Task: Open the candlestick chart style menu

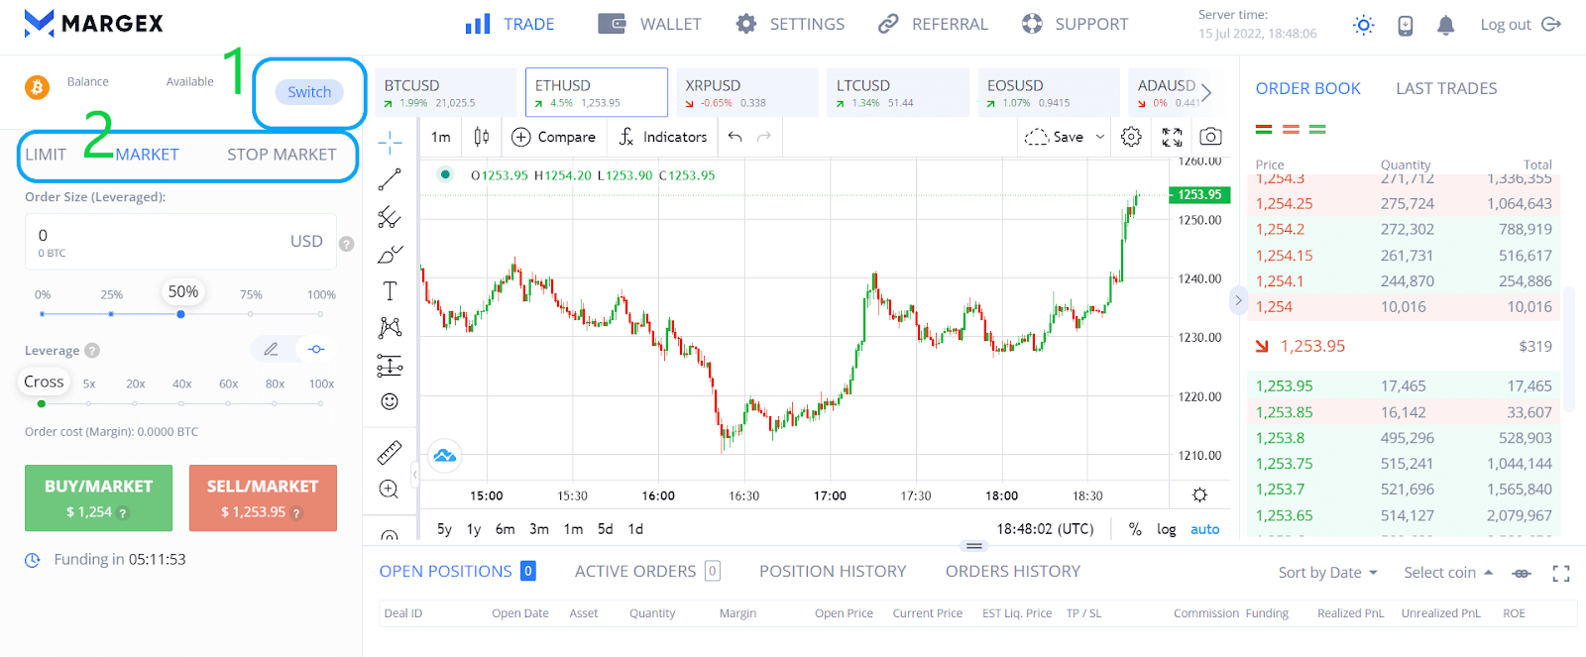Action: (x=482, y=137)
